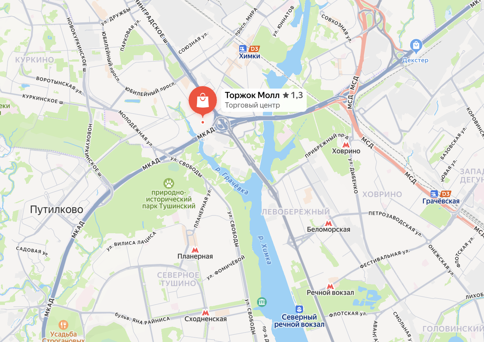The width and height of the screenshot is (484, 342).
Task: Open the Речной вокзал metro marker
Action: pos(330,286)
